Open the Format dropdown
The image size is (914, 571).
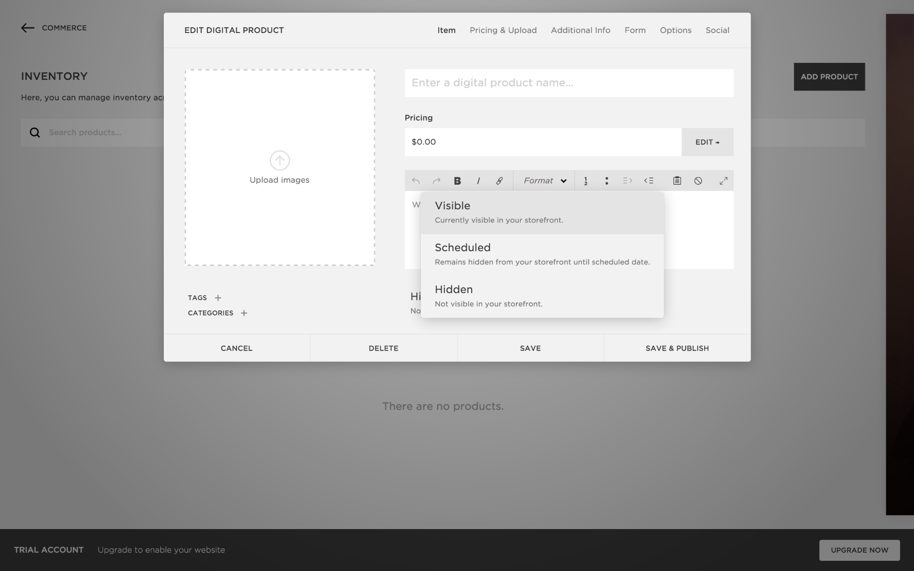(544, 181)
